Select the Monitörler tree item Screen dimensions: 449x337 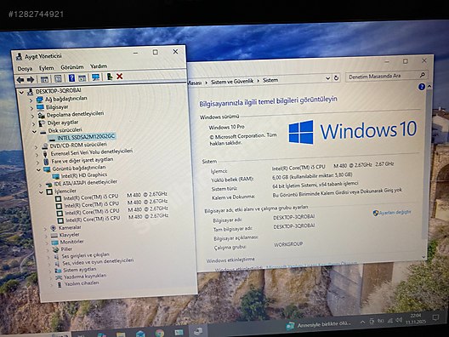click(x=71, y=242)
